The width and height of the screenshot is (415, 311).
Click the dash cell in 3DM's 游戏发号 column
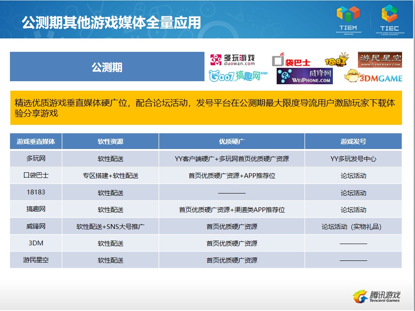(x=353, y=243)
